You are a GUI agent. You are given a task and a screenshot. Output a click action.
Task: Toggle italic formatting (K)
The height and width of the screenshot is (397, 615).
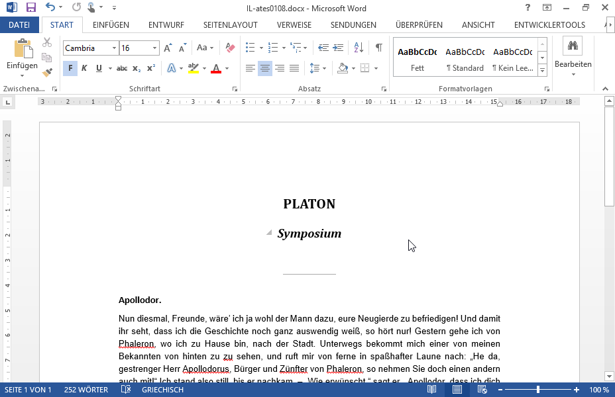(x=84, y=68)
